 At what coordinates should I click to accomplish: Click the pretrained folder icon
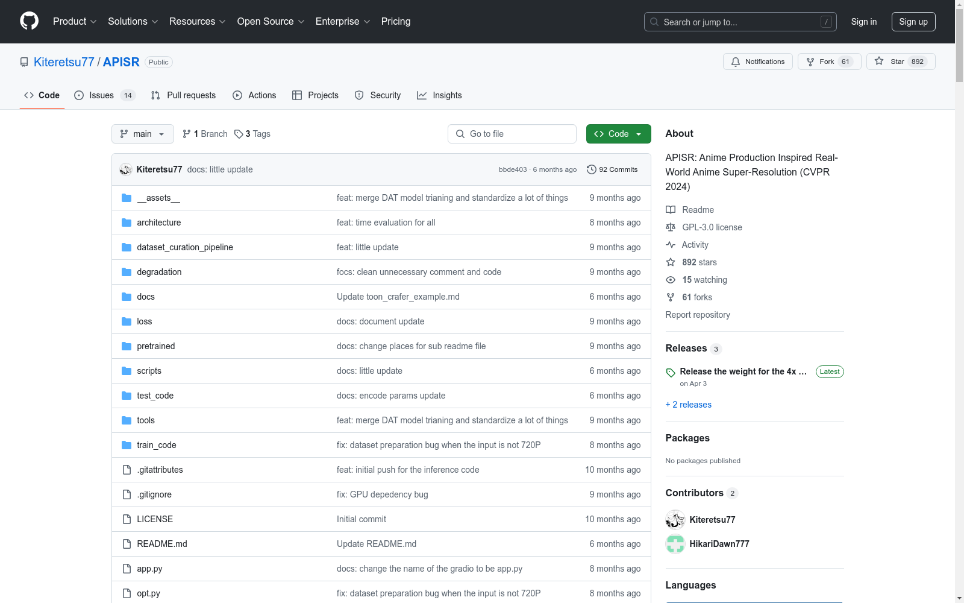(127, 346)
